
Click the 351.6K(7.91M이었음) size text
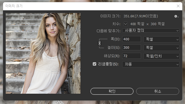(141, 16)
